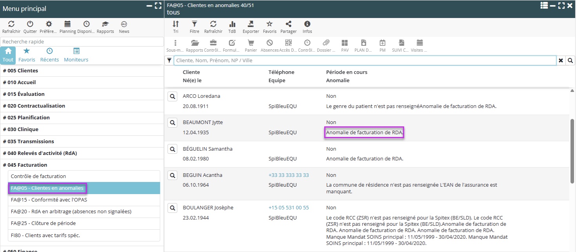Open the TdB chart icon
This screenshot has width=576, height=252.
(232, 24)
